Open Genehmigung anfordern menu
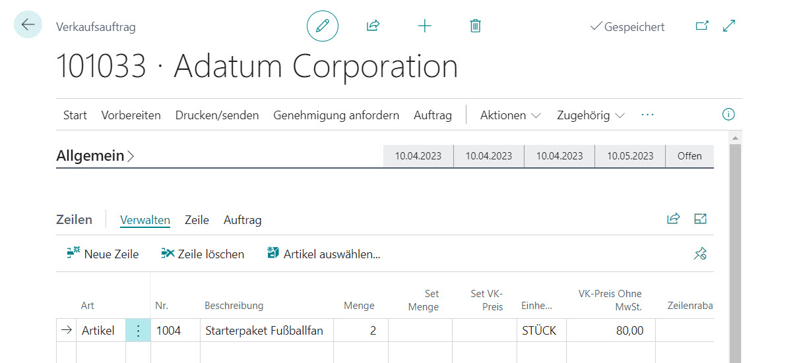The height and width of the screenshot is (363, 797). pyautogui.click(x=336, y=115)
